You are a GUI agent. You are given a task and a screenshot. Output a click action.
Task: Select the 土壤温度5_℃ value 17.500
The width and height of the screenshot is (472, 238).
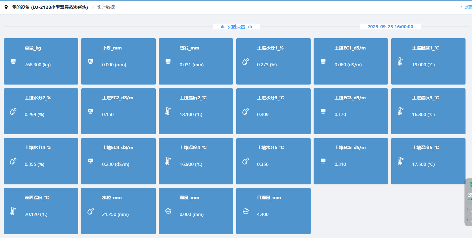[x=423, y=164]
